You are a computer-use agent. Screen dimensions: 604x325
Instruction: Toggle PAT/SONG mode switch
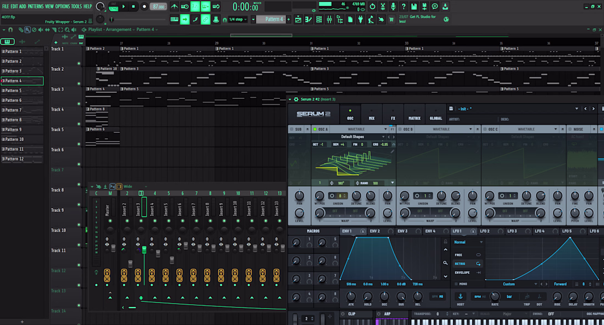point(114,7)
